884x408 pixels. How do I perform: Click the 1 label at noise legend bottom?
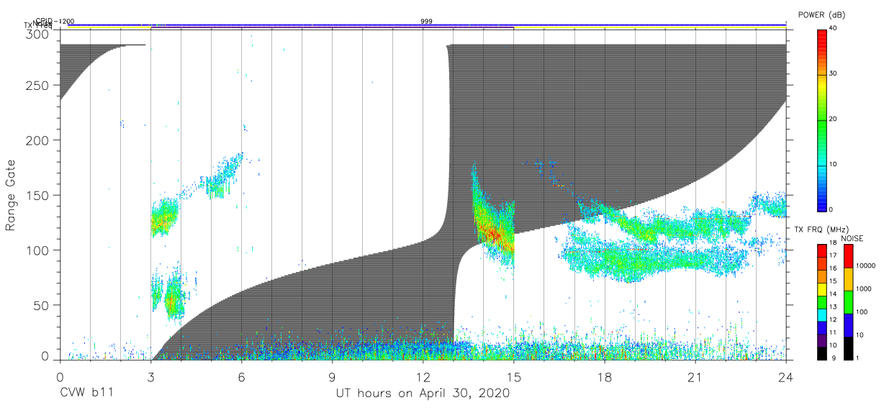click(857, 358)
